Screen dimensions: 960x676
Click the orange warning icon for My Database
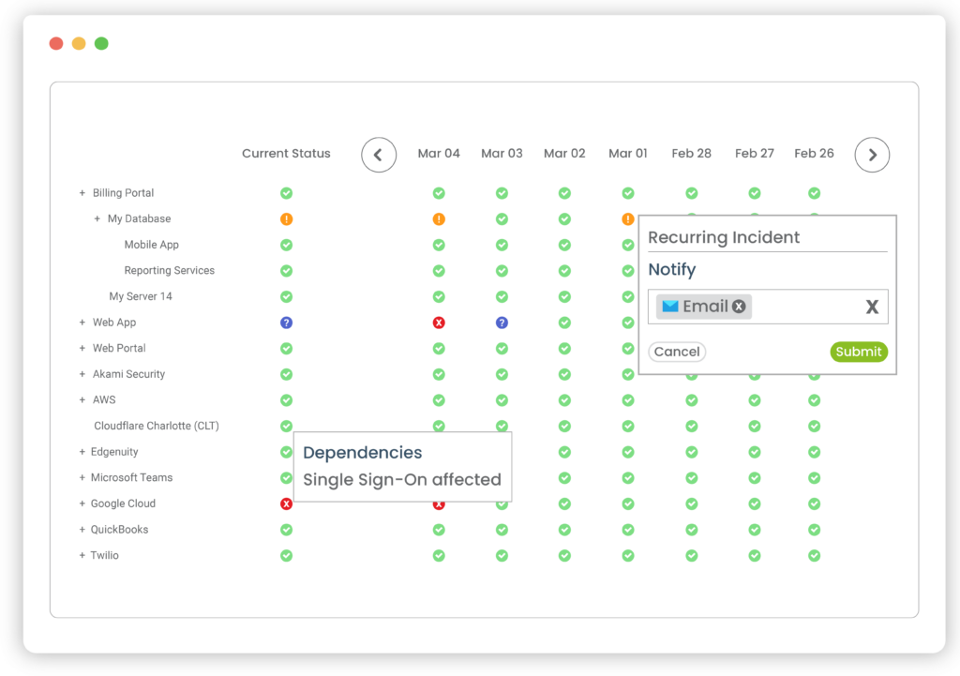286,218
